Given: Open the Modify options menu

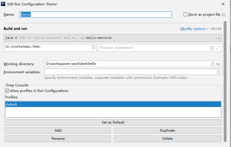Looking at the screenshot, I should (x=195, y=29).
